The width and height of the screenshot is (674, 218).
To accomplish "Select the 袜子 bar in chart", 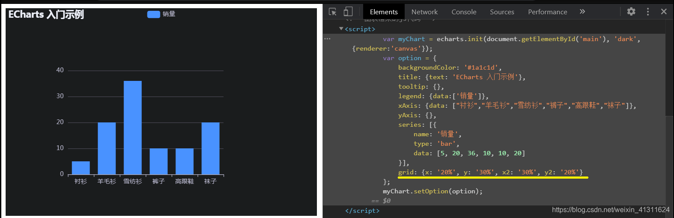I will [x=211, y=148].
